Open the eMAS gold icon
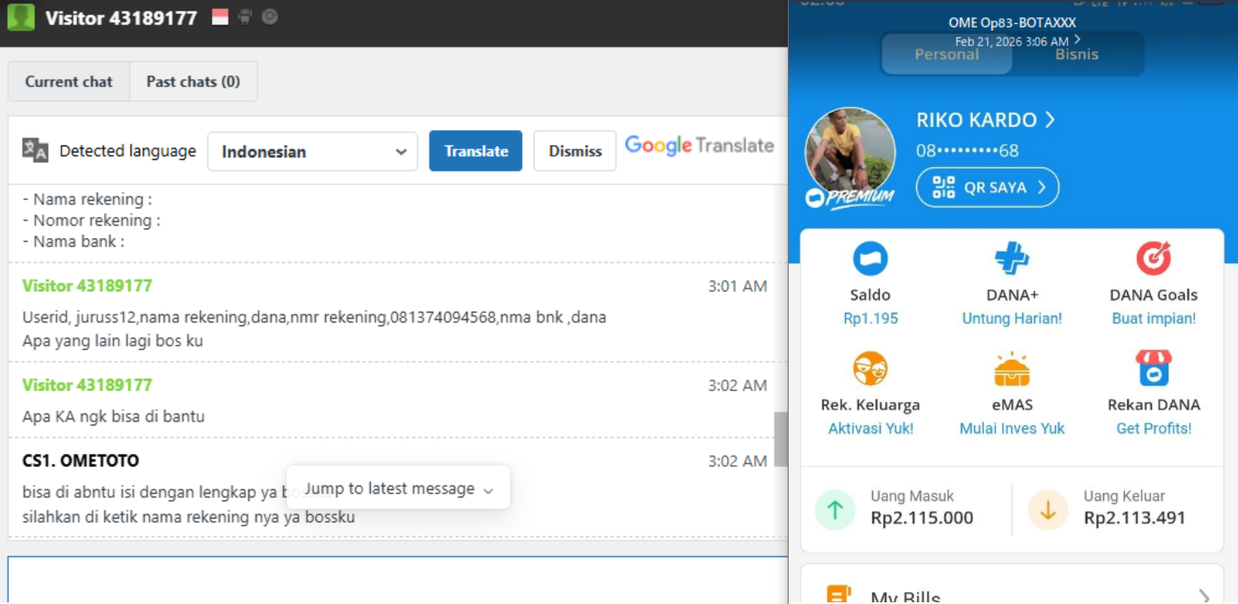The height and width of the screenshot is (604, 1238). 1011,369
